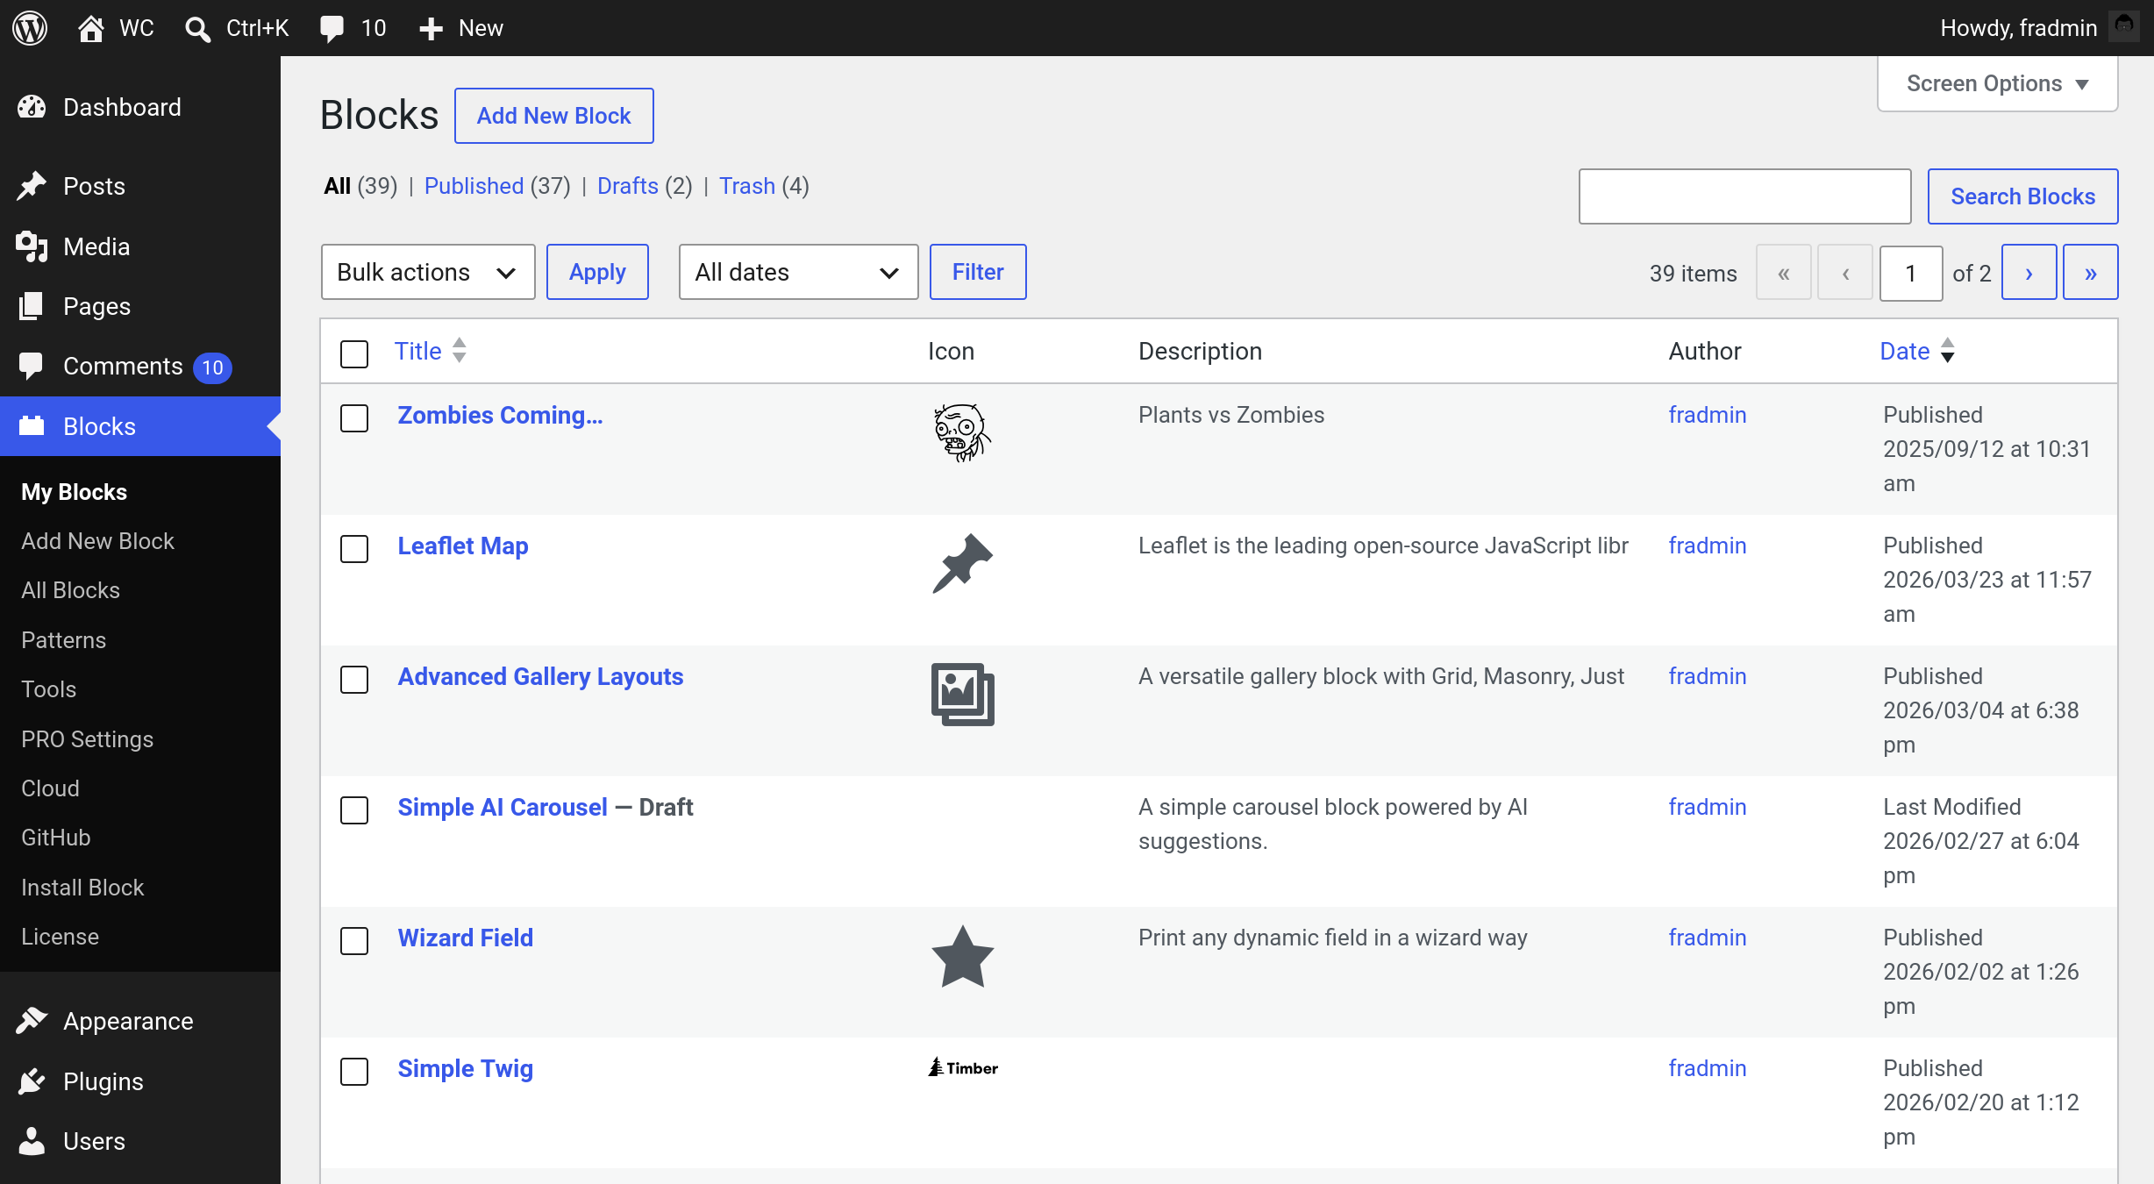Open comments bubble in admin bar
2154x1184 pixels.
tap(332, 29)
